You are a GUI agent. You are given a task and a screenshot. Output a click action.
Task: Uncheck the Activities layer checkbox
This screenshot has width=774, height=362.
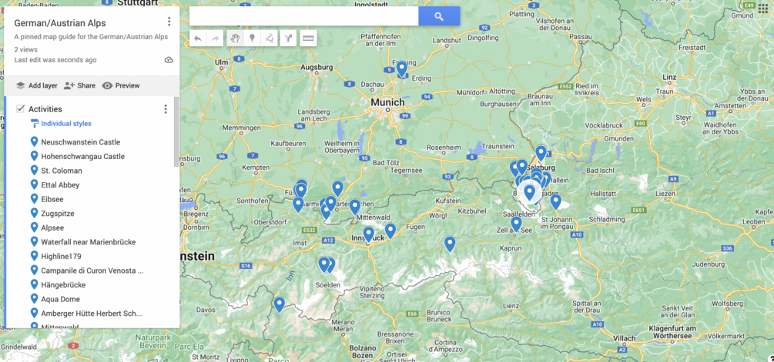(x=20, y=108)
